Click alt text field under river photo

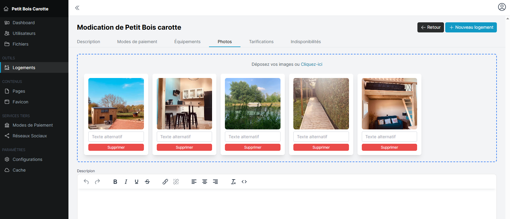253,137
